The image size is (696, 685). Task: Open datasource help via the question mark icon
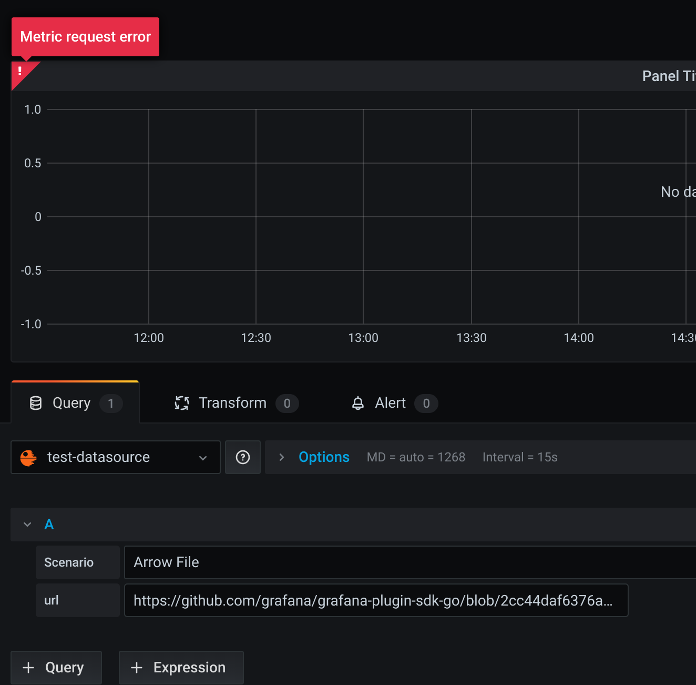[242, 457]
